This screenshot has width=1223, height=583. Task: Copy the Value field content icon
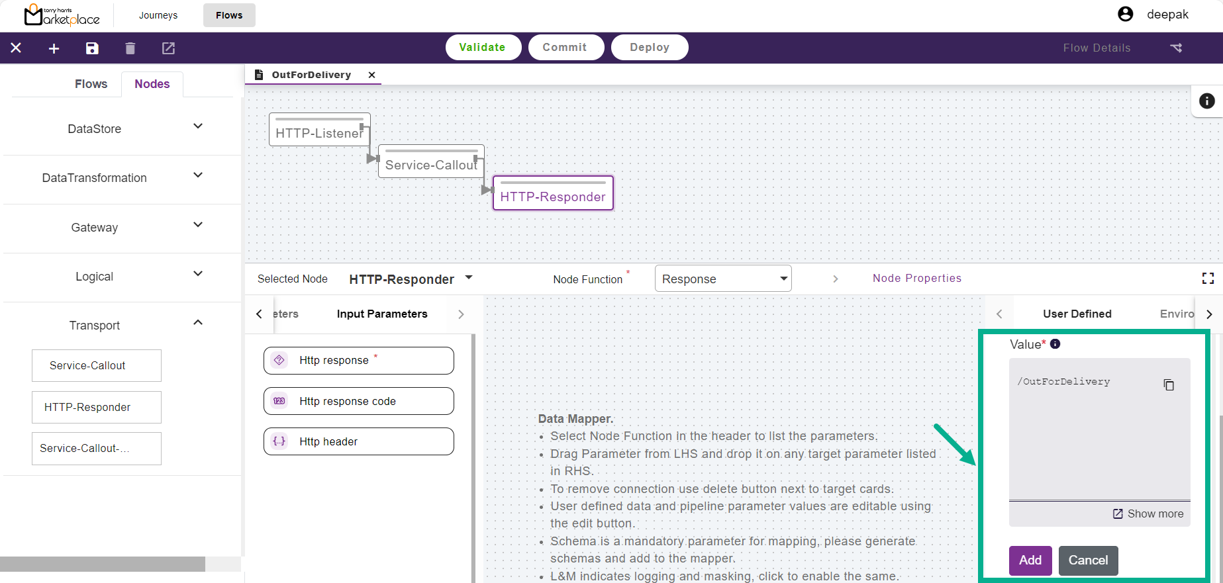click(1169, 385)
